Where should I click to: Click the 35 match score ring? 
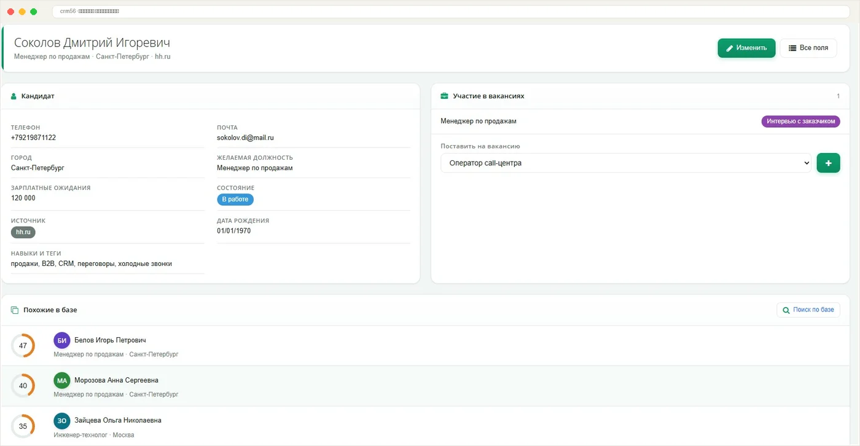23,426
